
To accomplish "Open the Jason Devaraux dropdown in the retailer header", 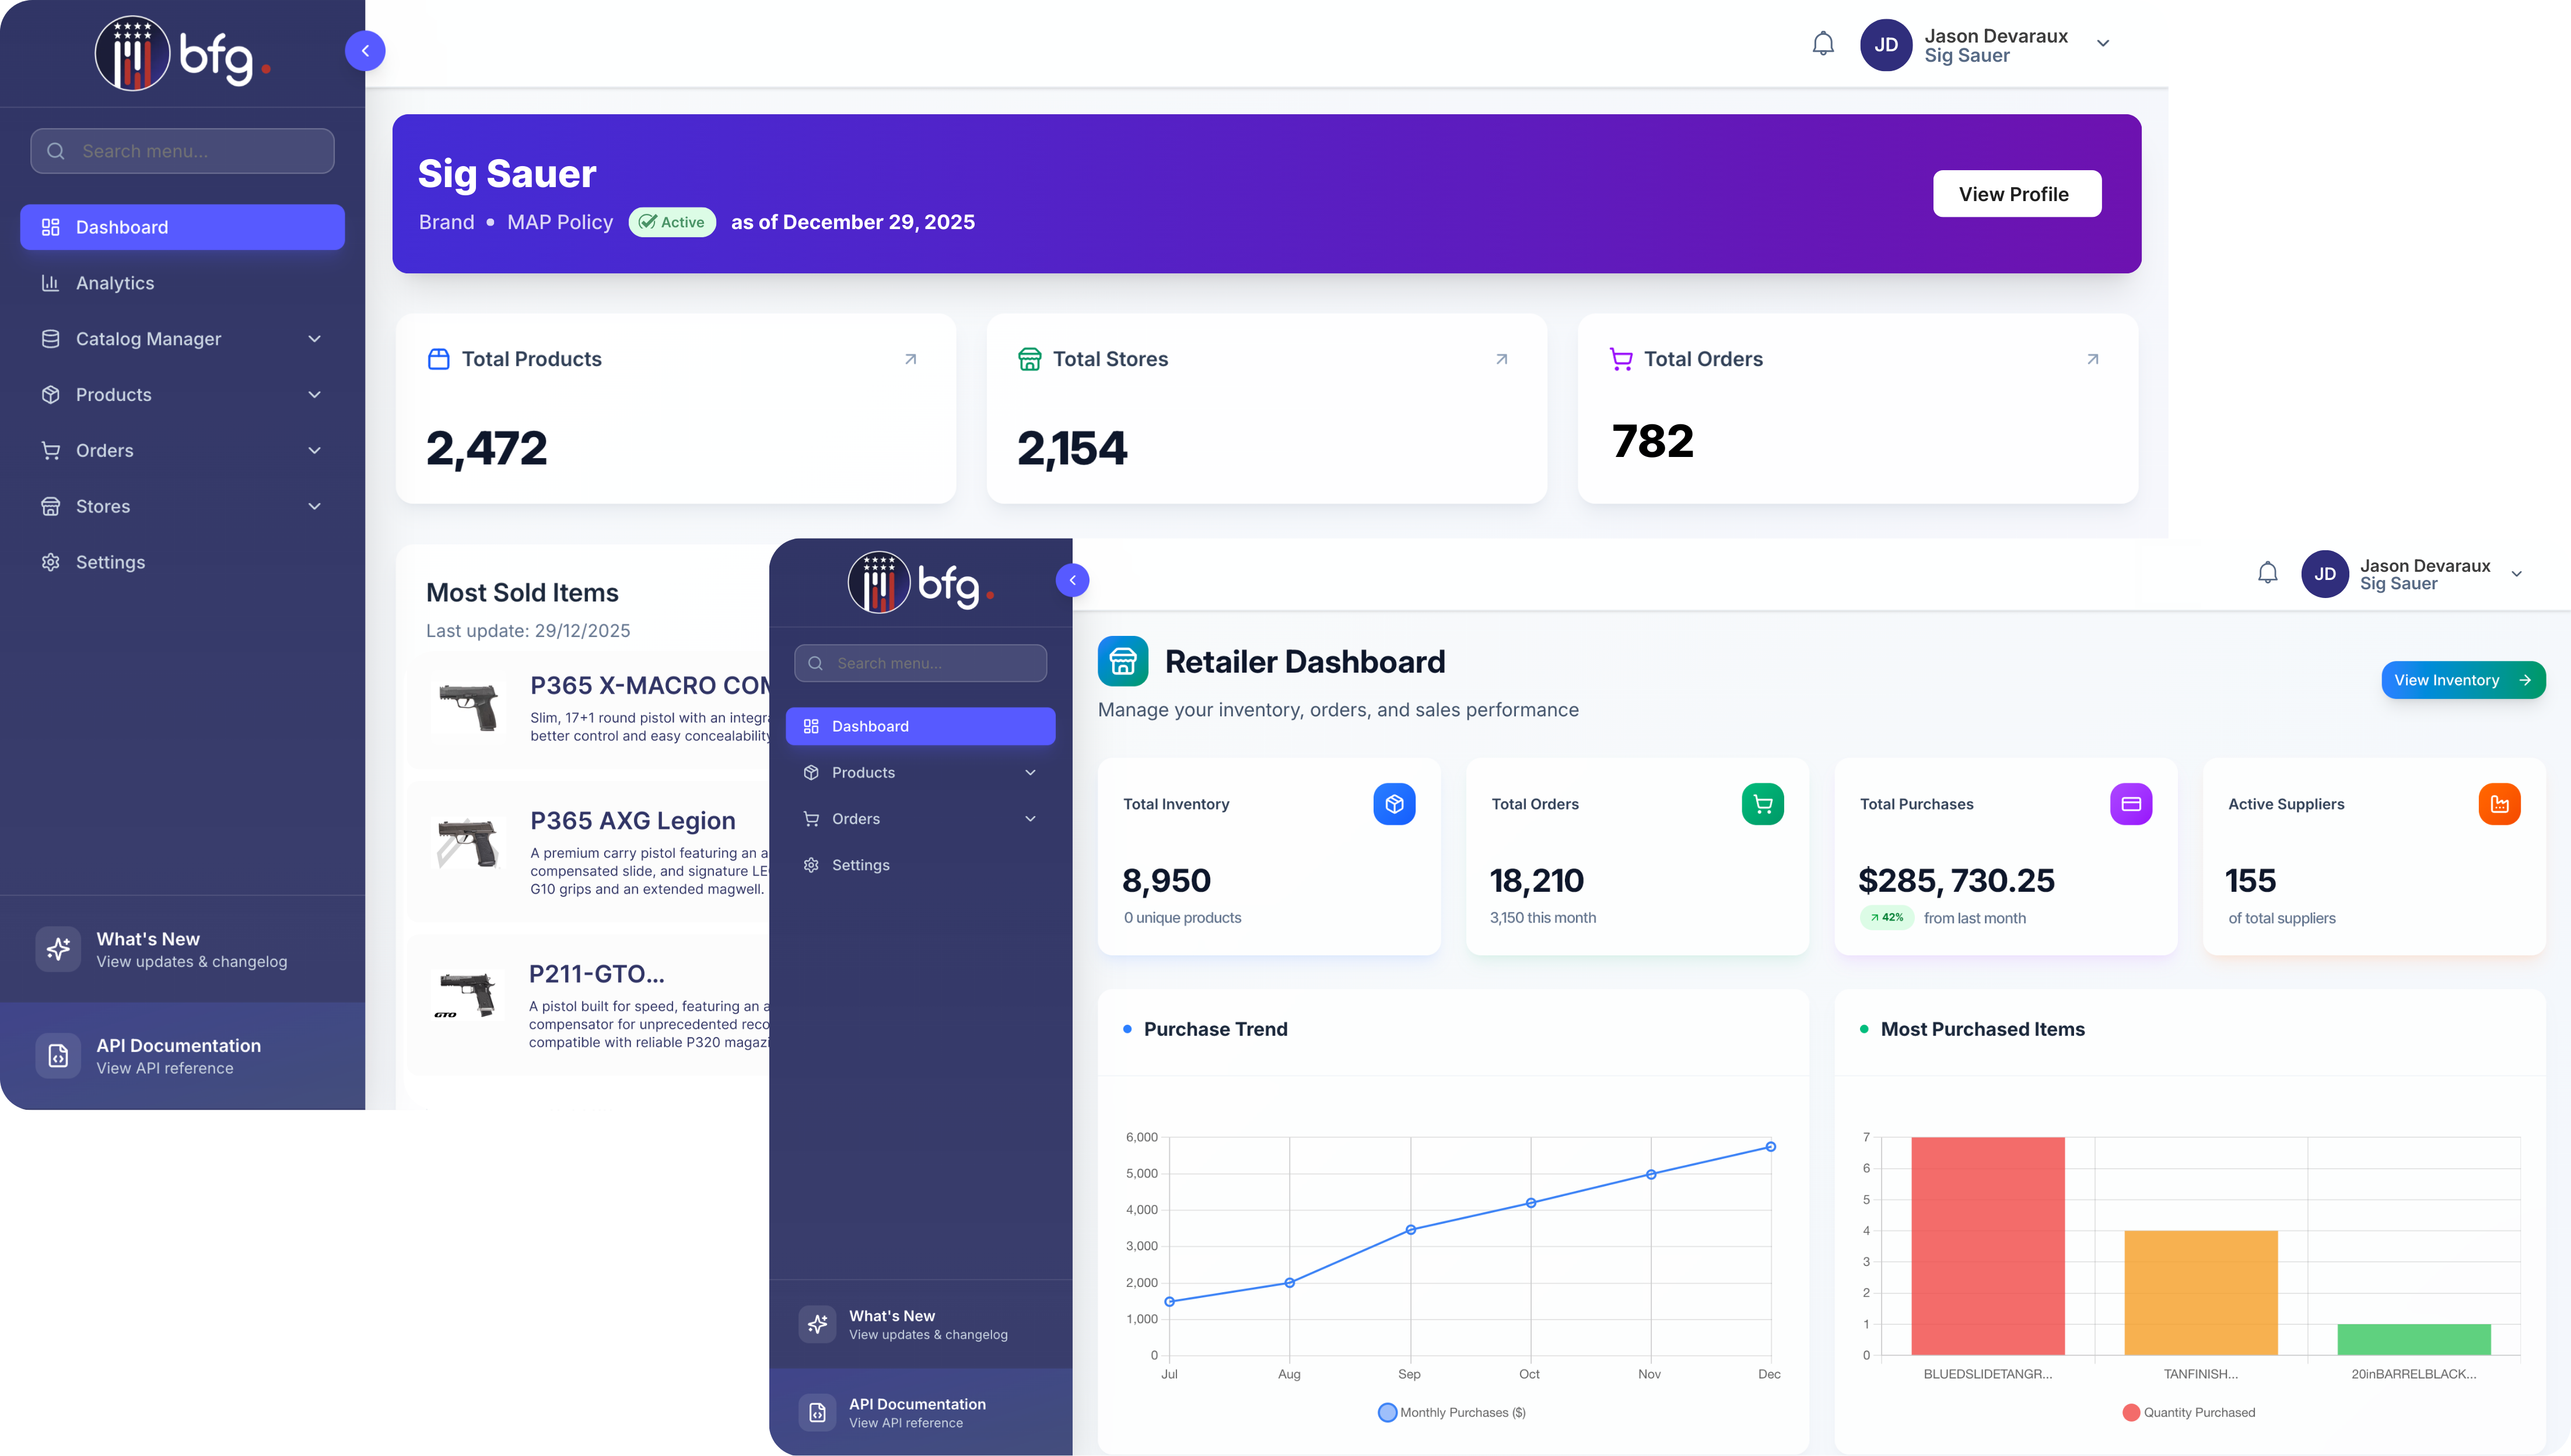I will tap(2516, 574).
